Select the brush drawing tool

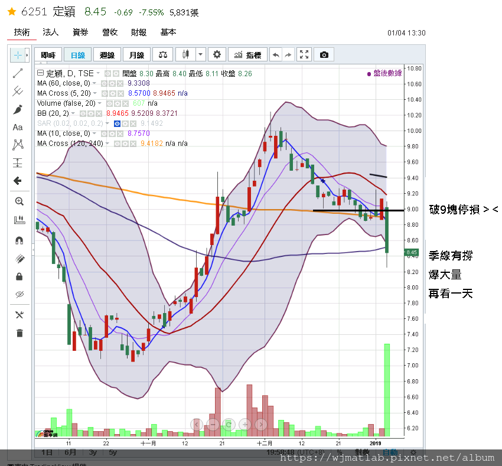pyautogui.click(x=18, y=109)
